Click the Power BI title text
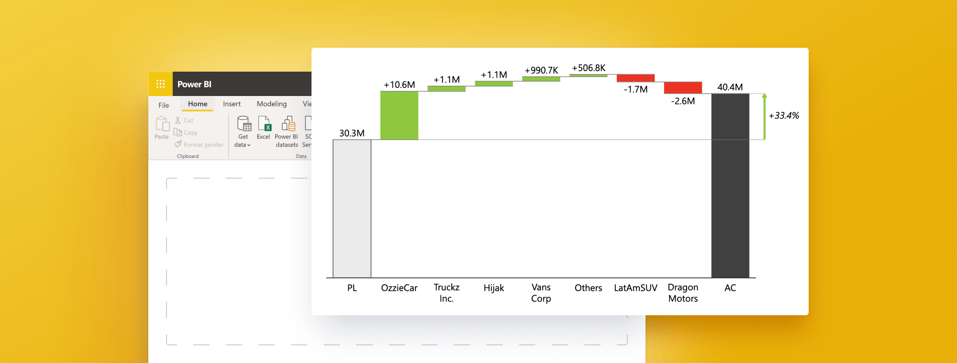The height and width of the screenshot is (363, 957). point(194,85)
